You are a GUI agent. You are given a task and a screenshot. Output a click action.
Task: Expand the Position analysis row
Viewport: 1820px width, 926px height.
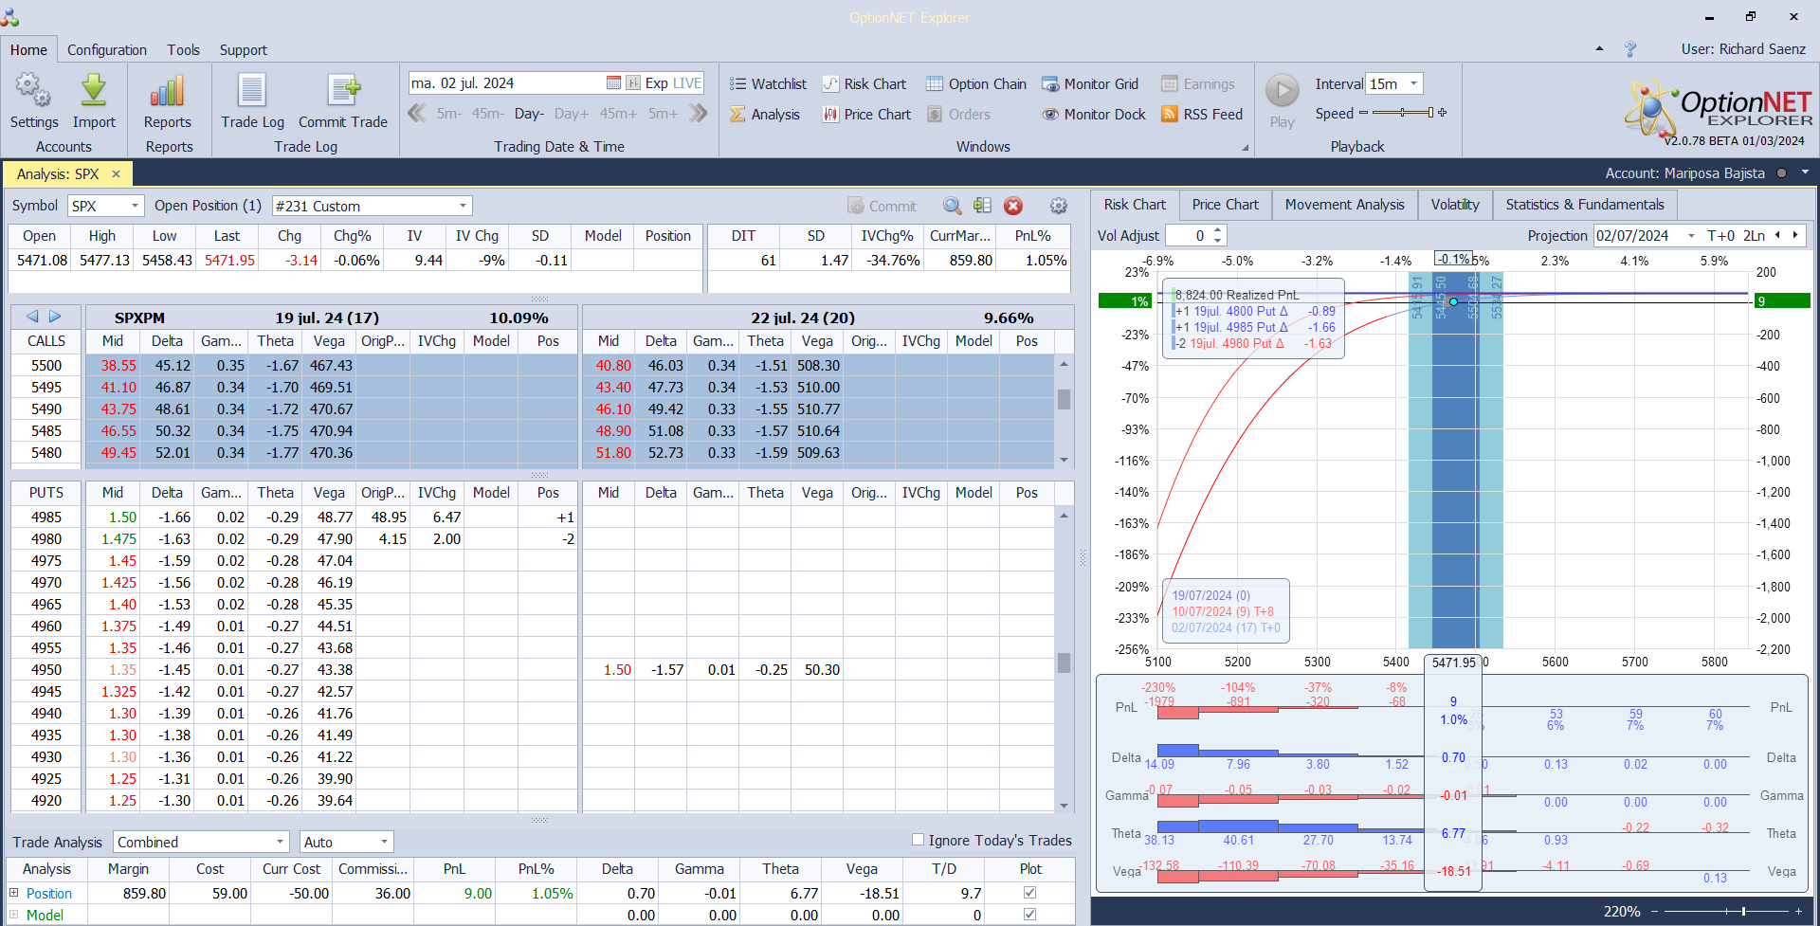point(14,893)
